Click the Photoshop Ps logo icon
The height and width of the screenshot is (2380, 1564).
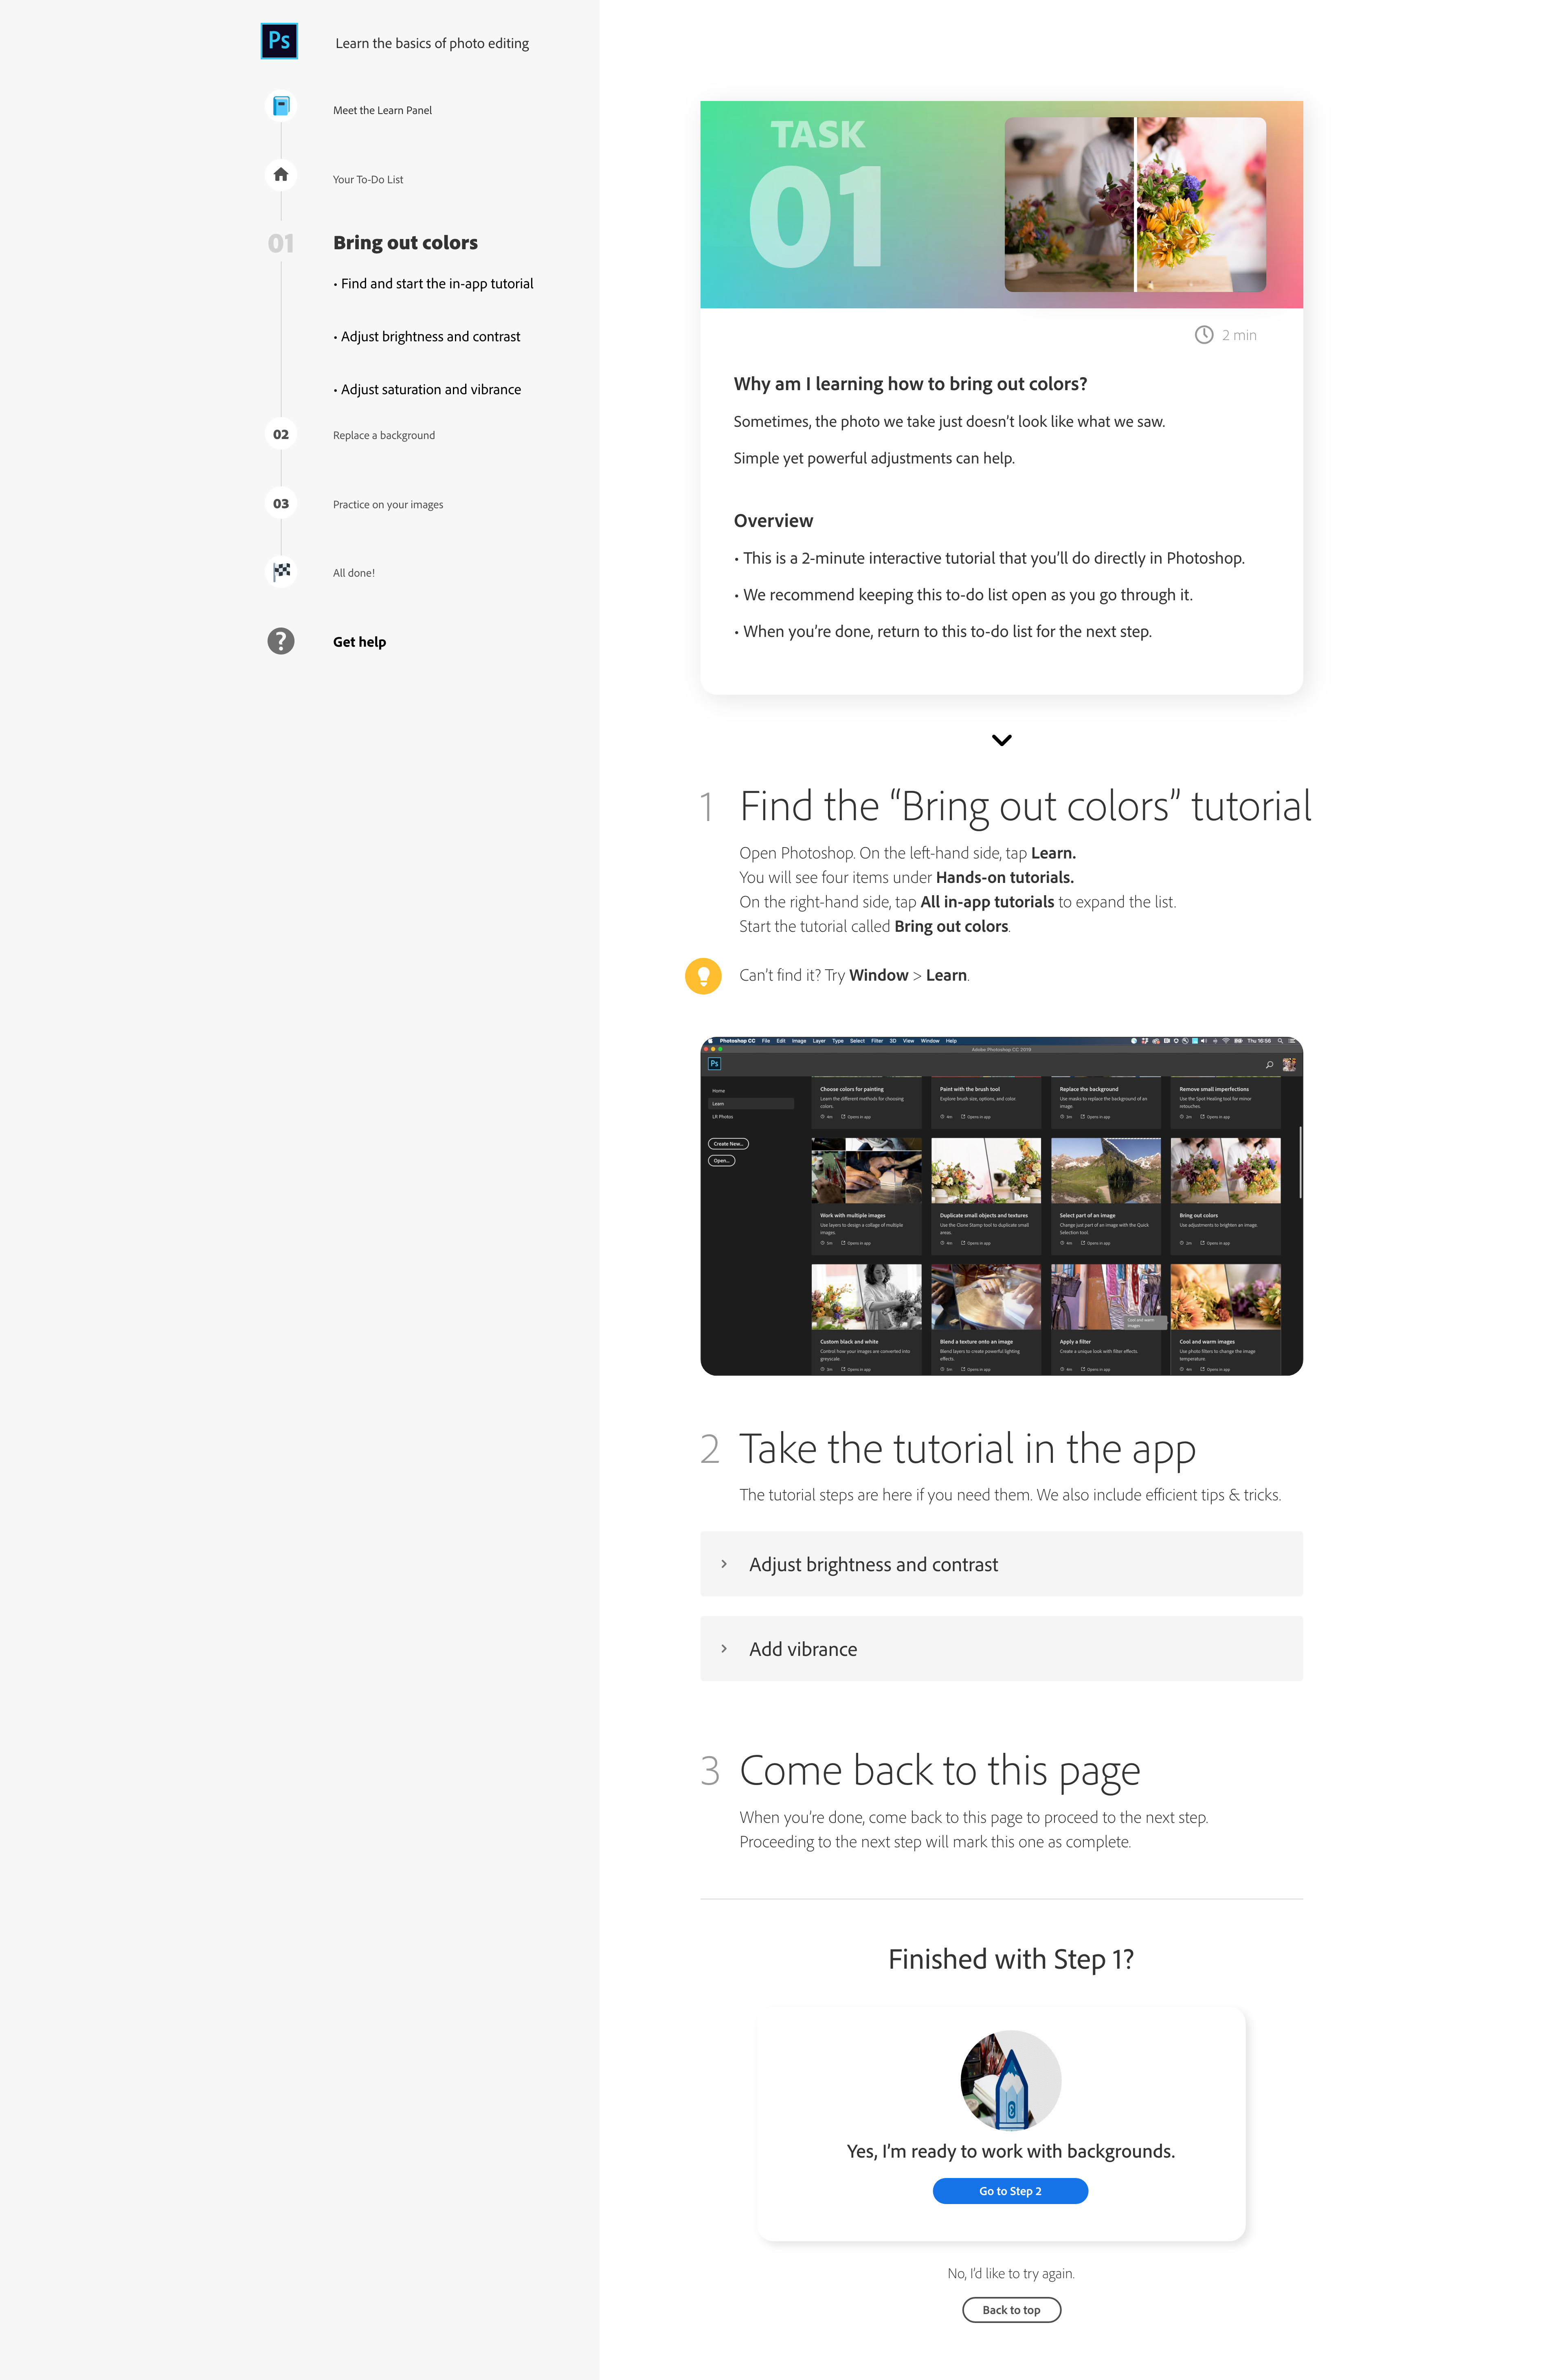(279, 41)
